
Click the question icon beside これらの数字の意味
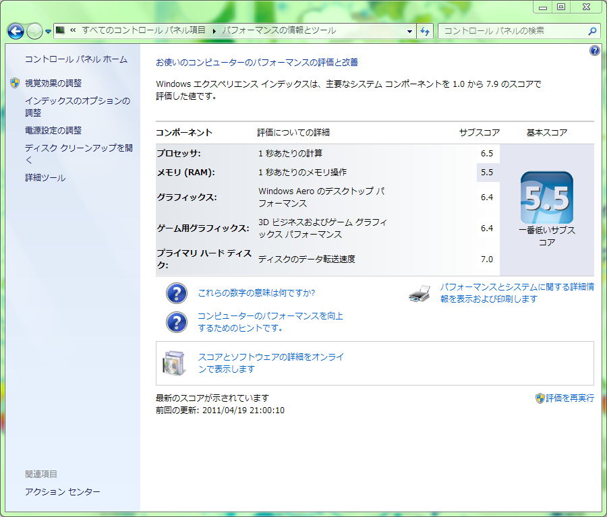tap(177, 293)
